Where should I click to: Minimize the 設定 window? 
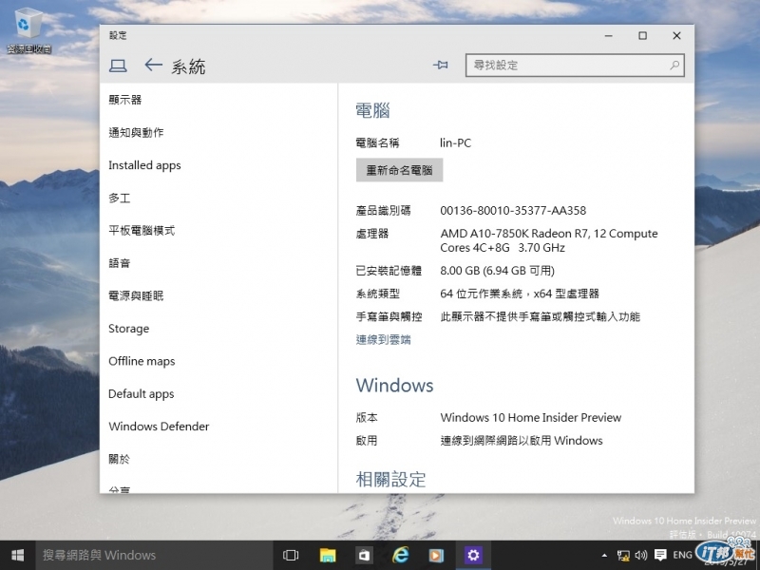609,35
